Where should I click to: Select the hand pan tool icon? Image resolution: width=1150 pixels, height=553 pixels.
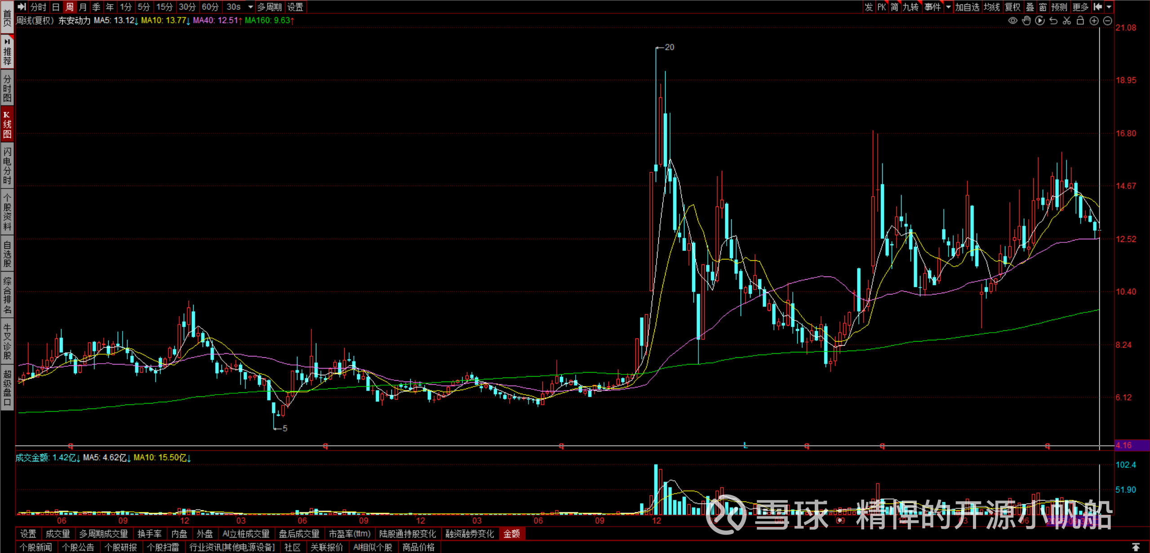pos(1026,21)
